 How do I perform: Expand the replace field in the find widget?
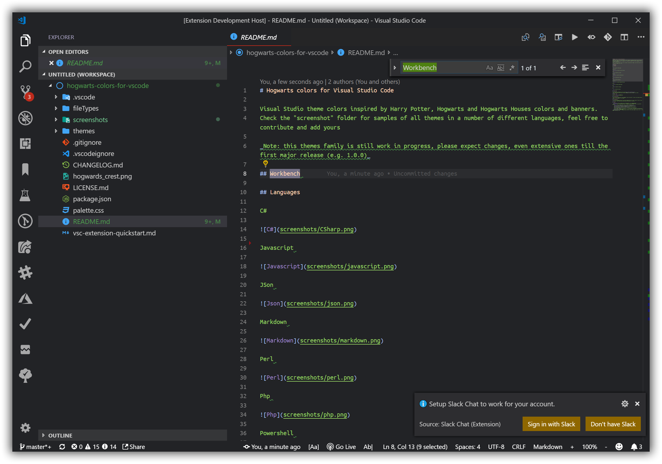[395, 68]
